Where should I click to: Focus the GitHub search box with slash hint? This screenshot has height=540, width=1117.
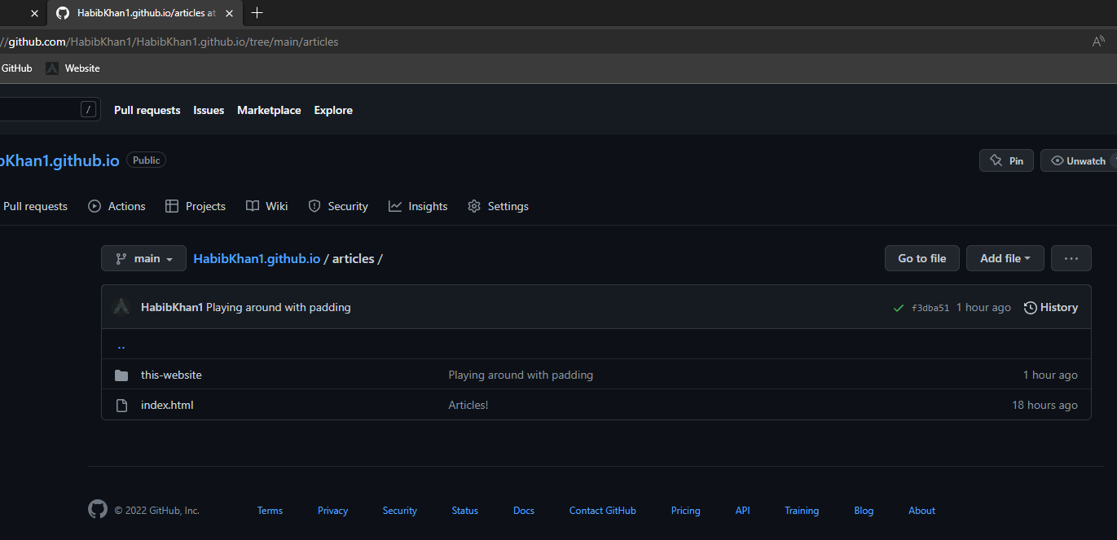[49, 109]
